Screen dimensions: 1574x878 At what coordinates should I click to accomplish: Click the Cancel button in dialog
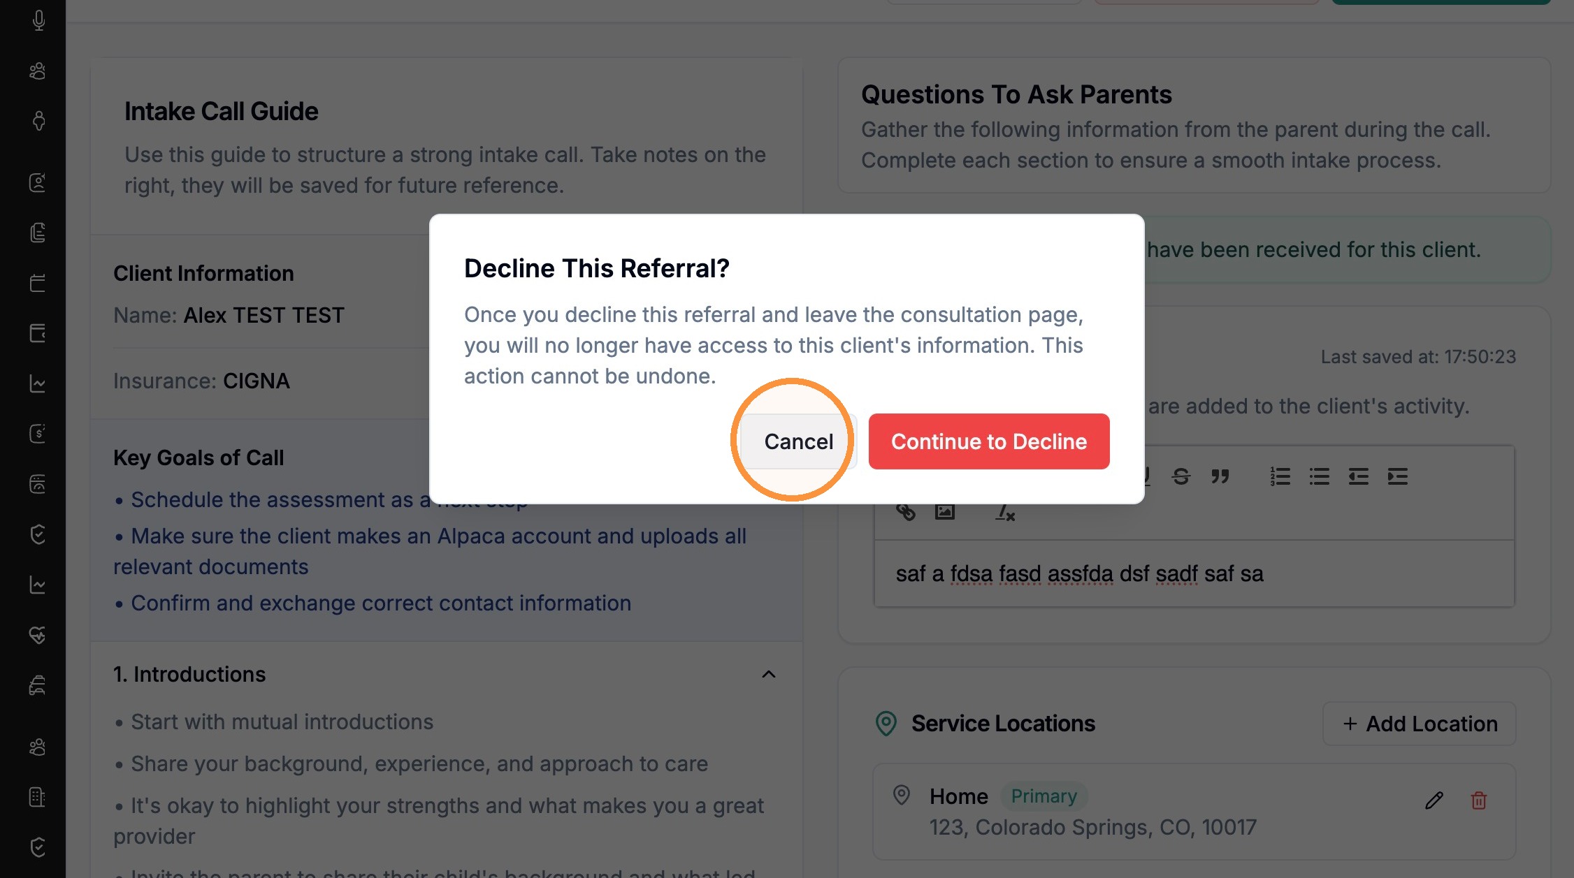(798, 441)
